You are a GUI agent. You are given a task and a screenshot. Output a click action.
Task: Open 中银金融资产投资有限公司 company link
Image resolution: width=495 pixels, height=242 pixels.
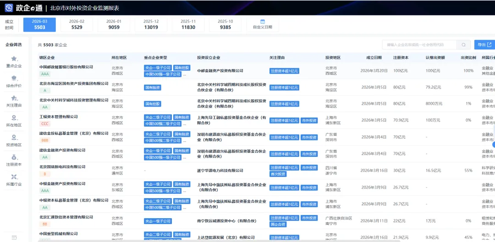[62, 184]
